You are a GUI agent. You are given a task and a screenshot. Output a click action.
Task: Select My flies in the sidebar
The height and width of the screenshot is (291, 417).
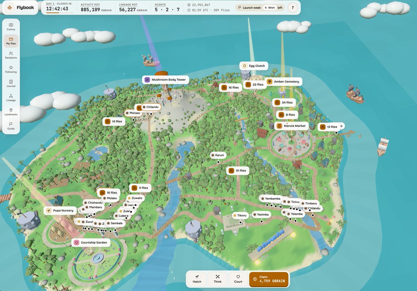point(11,41)
